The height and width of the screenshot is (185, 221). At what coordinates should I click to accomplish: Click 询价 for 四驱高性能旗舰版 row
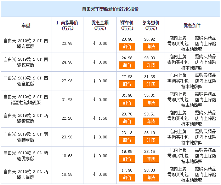click(127, 103)
